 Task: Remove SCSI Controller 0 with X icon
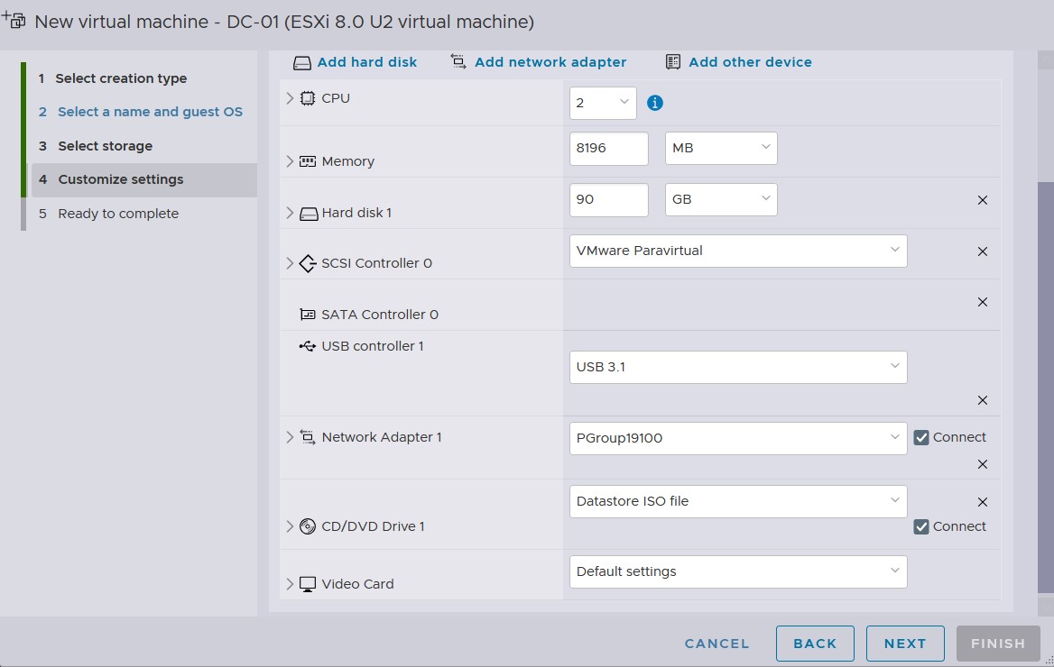[x=983, y=251]
